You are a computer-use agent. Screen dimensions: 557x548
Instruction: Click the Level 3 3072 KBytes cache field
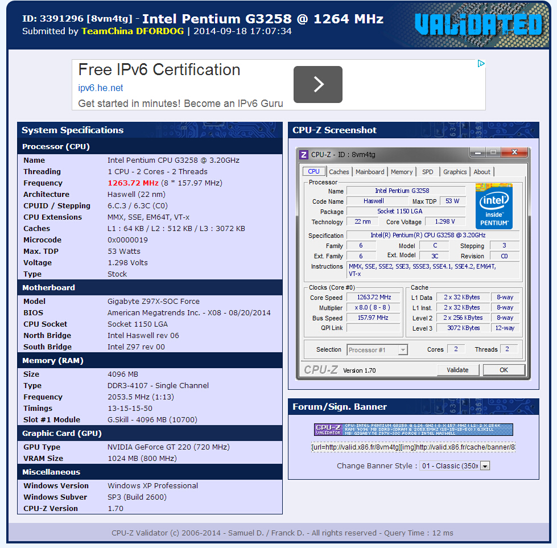point(463,328)
